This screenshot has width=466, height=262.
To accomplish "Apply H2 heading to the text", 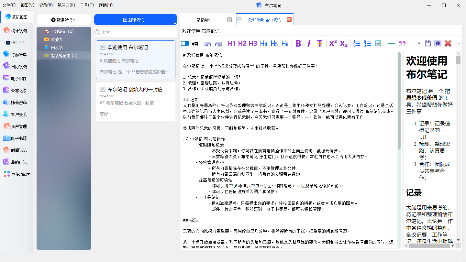I will click(x=242, y=43).
